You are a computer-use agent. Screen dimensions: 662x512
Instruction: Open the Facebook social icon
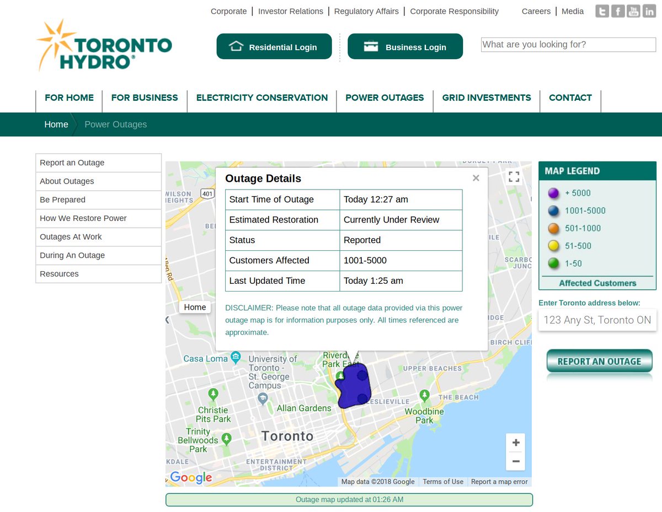pos(618,11)
